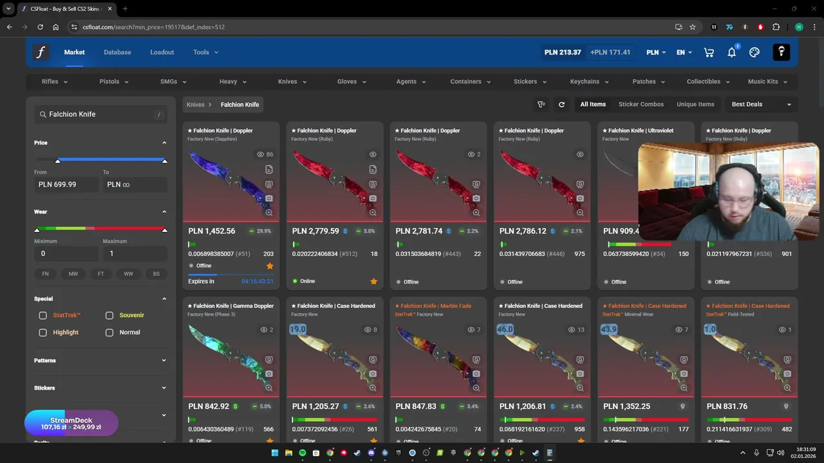Screen dimensions: 824x463
Task: Toggle the BS wear filter
Action: coord(156,274)
